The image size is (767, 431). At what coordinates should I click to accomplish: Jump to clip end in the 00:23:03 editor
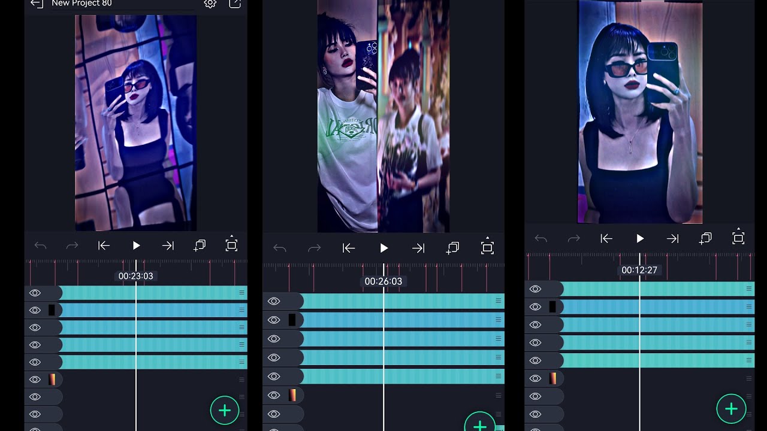click(x=168, y=245)
